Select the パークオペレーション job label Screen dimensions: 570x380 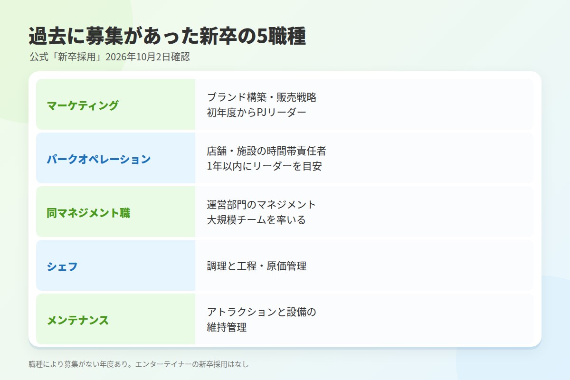[99, 159]
